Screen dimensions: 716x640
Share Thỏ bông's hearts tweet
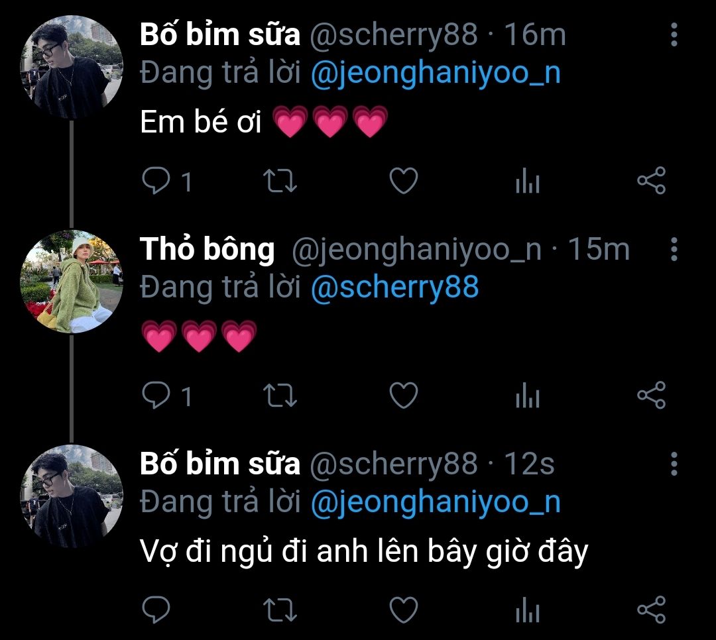click(651, 396)
